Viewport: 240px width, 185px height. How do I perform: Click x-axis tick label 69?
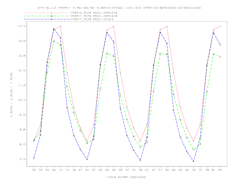[187, 170]
